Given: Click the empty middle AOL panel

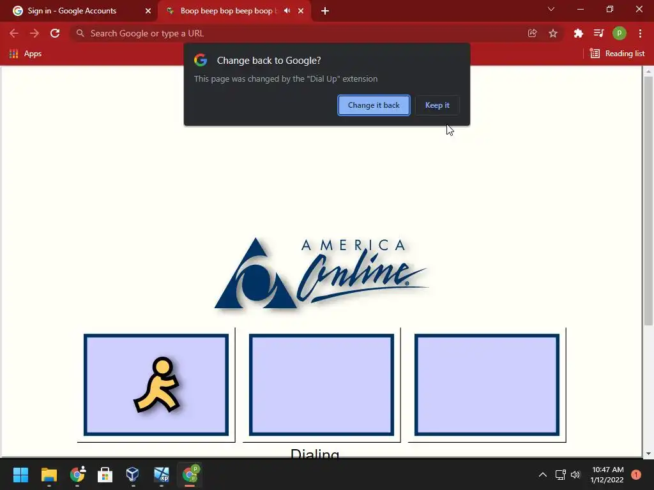Looking at the screenshot, I should [x=322, y=385].
